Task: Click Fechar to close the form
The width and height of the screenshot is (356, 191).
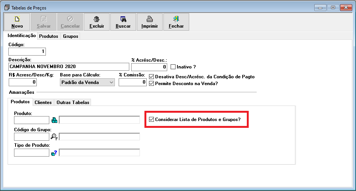Action: point(176,22)
